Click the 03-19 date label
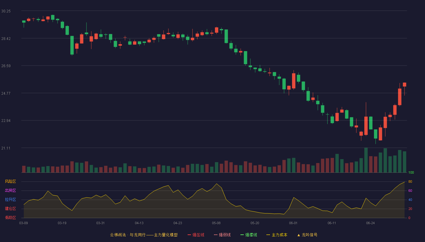The width and height of the screenshot is (425, 242). tap(62, 223)
